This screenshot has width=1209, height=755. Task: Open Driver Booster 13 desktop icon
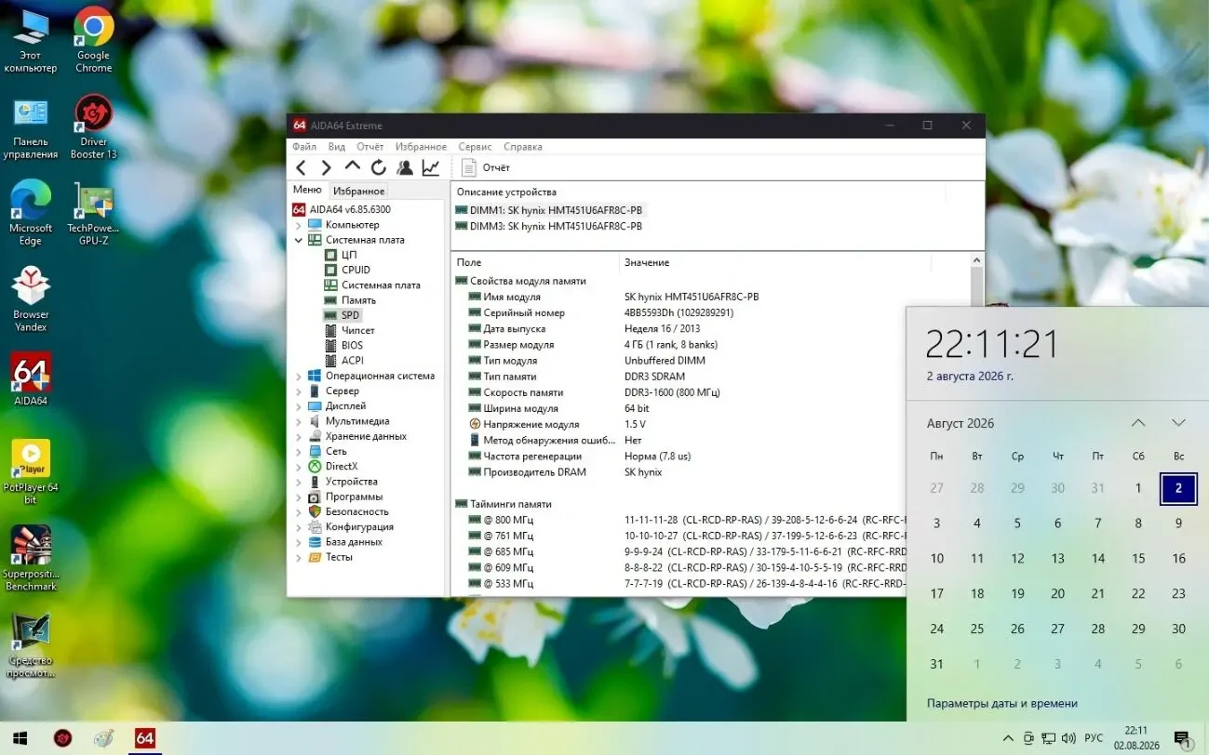93,127
